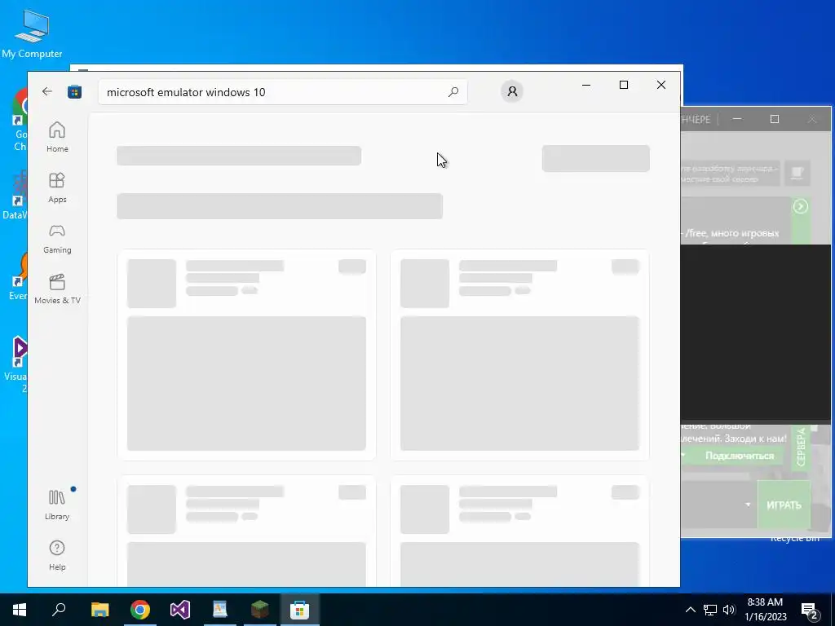Open Visual Studio from the taskbar
The image size is (835, 626).
pyautogui.click(x=180, y=610)
